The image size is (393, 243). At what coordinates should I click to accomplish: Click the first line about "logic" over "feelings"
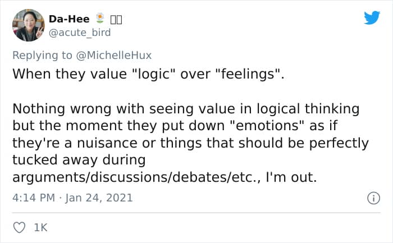click(144, 74)
